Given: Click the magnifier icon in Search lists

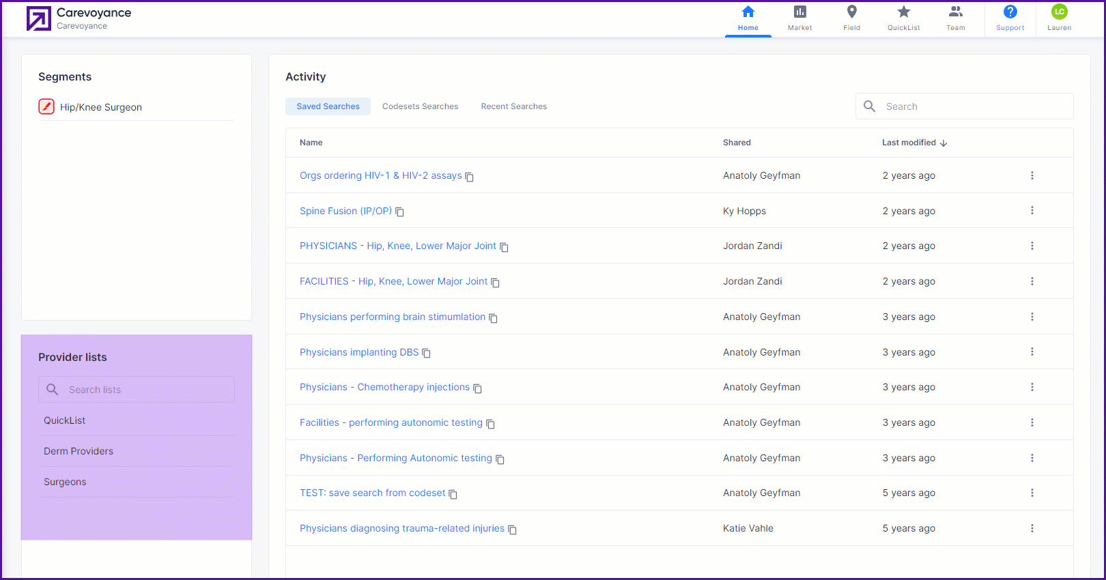Looking at the screenshot, I should (53, 390).
